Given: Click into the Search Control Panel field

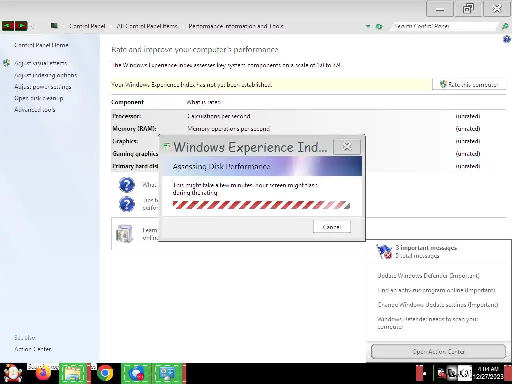Looking at the screenshot, I should pos(445,26).
